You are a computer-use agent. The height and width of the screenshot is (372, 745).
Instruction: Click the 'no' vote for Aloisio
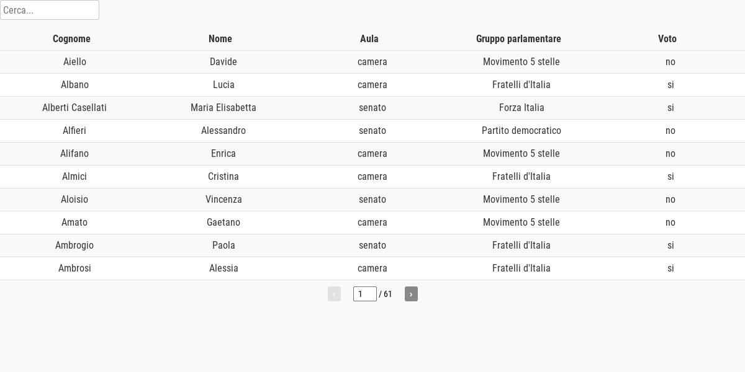[670, 200]
